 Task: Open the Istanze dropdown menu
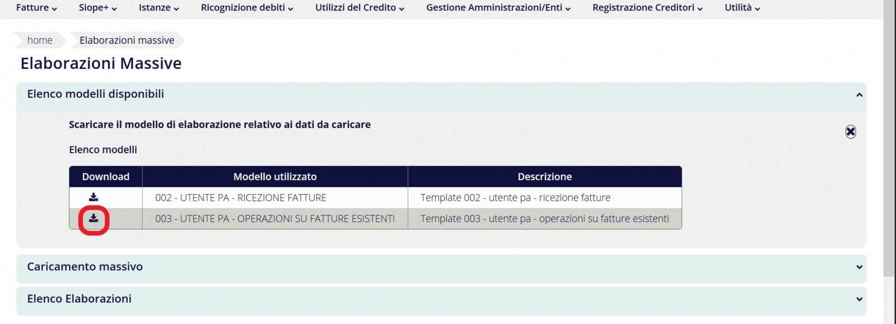[158, 8]
